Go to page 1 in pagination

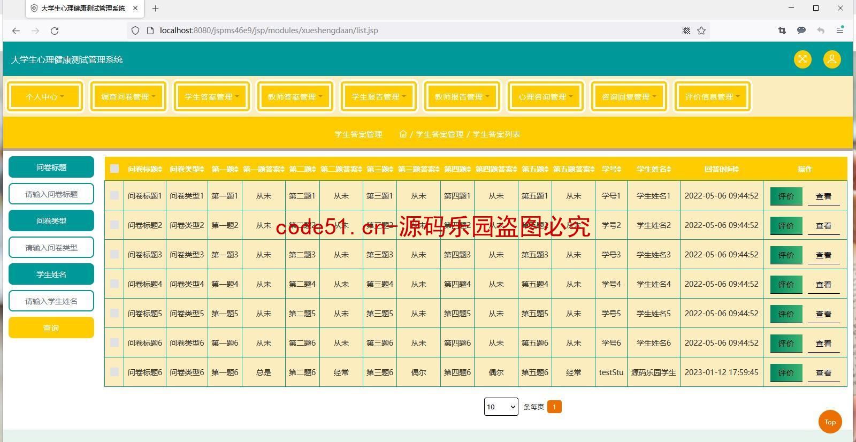pos(554,407)
